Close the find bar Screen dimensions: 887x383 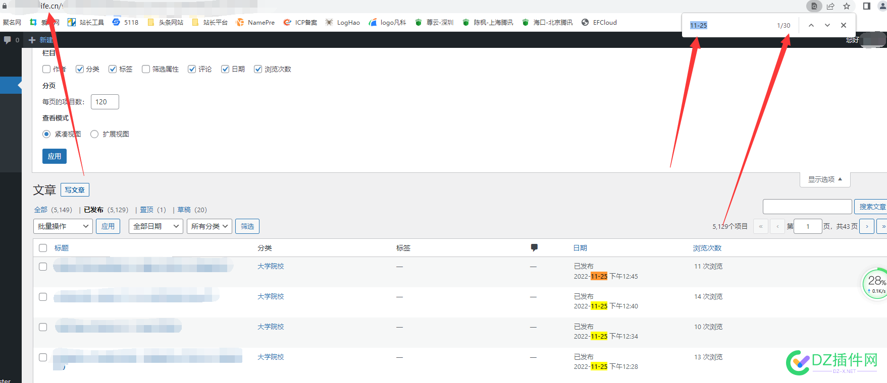click(x=844, y=25)
